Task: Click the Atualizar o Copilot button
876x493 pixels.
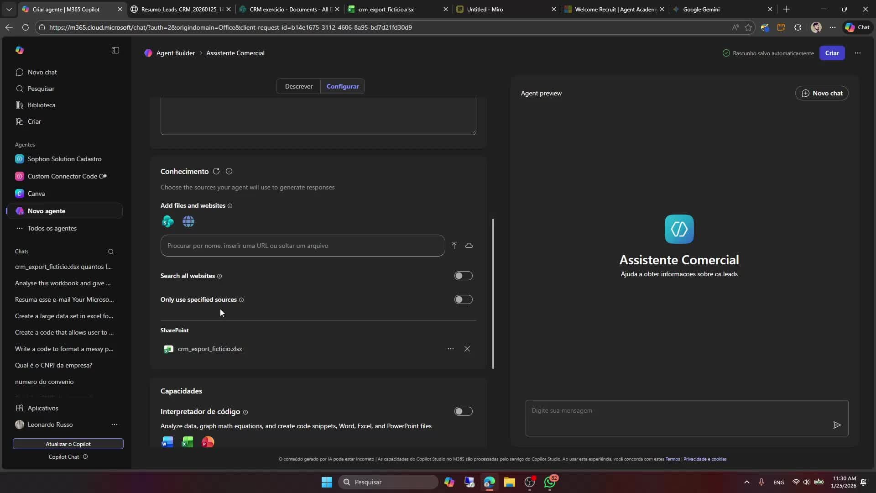Action: point(68,444)
